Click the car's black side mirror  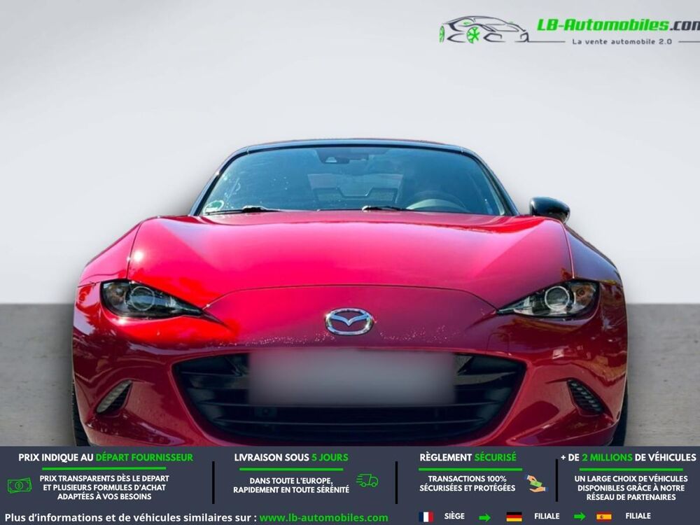point(549,209)
